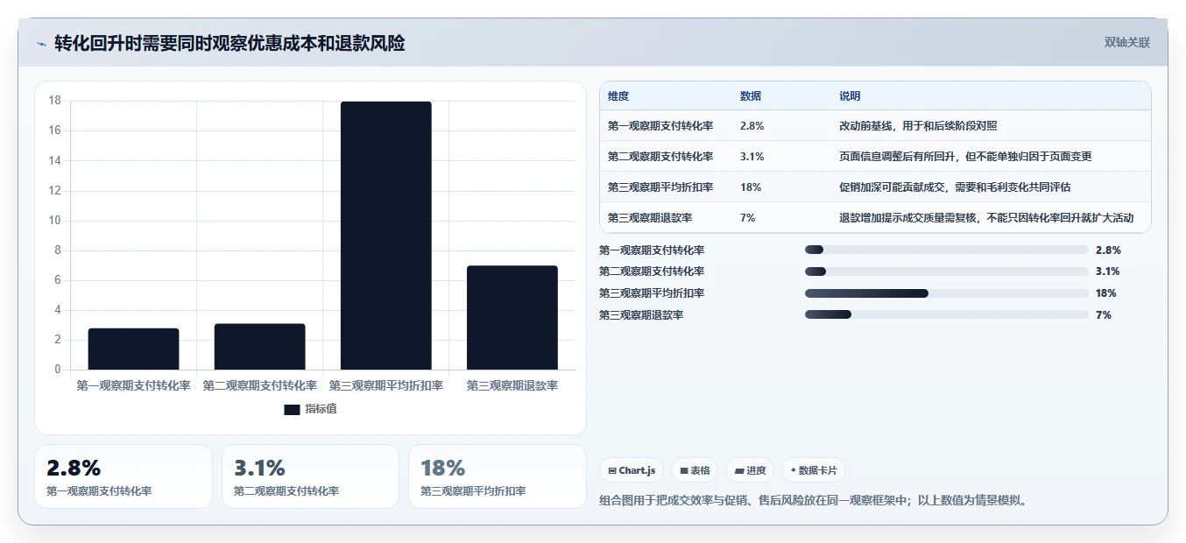Open the 3.1% 第二观察期支付转化率 data card
1186x543 pixels.
click(x=310, y=476)
